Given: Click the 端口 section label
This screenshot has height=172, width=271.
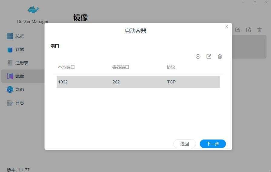Looking at the screenshot, I should tap(55, 46).
